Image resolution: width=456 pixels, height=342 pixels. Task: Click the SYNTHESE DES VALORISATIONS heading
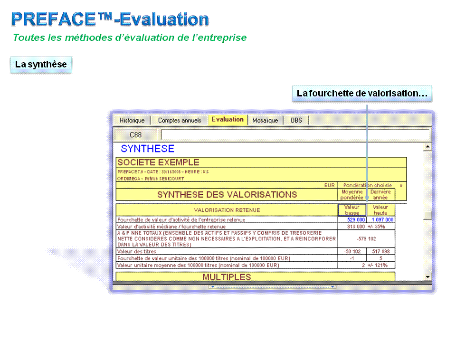pyautogui.click(x=227, y=195)
